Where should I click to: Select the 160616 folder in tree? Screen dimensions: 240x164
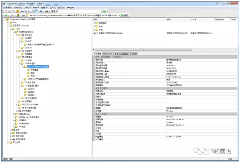click(x=31, y=89)
